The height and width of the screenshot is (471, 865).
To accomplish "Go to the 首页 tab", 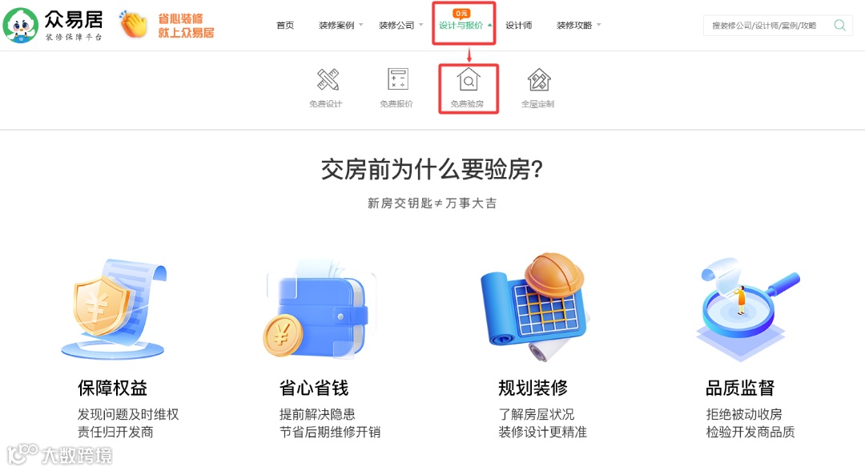I will click(x=285, y=26).
